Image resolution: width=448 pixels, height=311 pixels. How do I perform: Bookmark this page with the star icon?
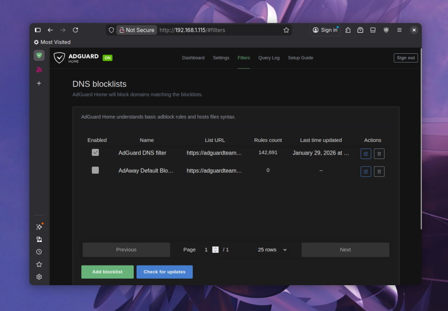pyautogui.click(x=286, y=30)
